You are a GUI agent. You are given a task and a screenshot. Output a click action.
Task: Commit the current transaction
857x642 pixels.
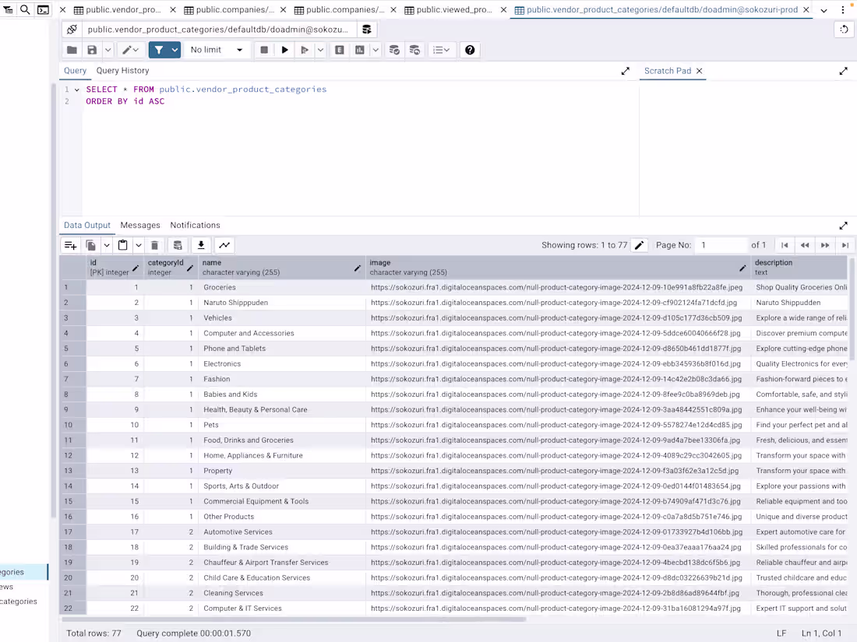pyautogui.click(x=394, y=49)
